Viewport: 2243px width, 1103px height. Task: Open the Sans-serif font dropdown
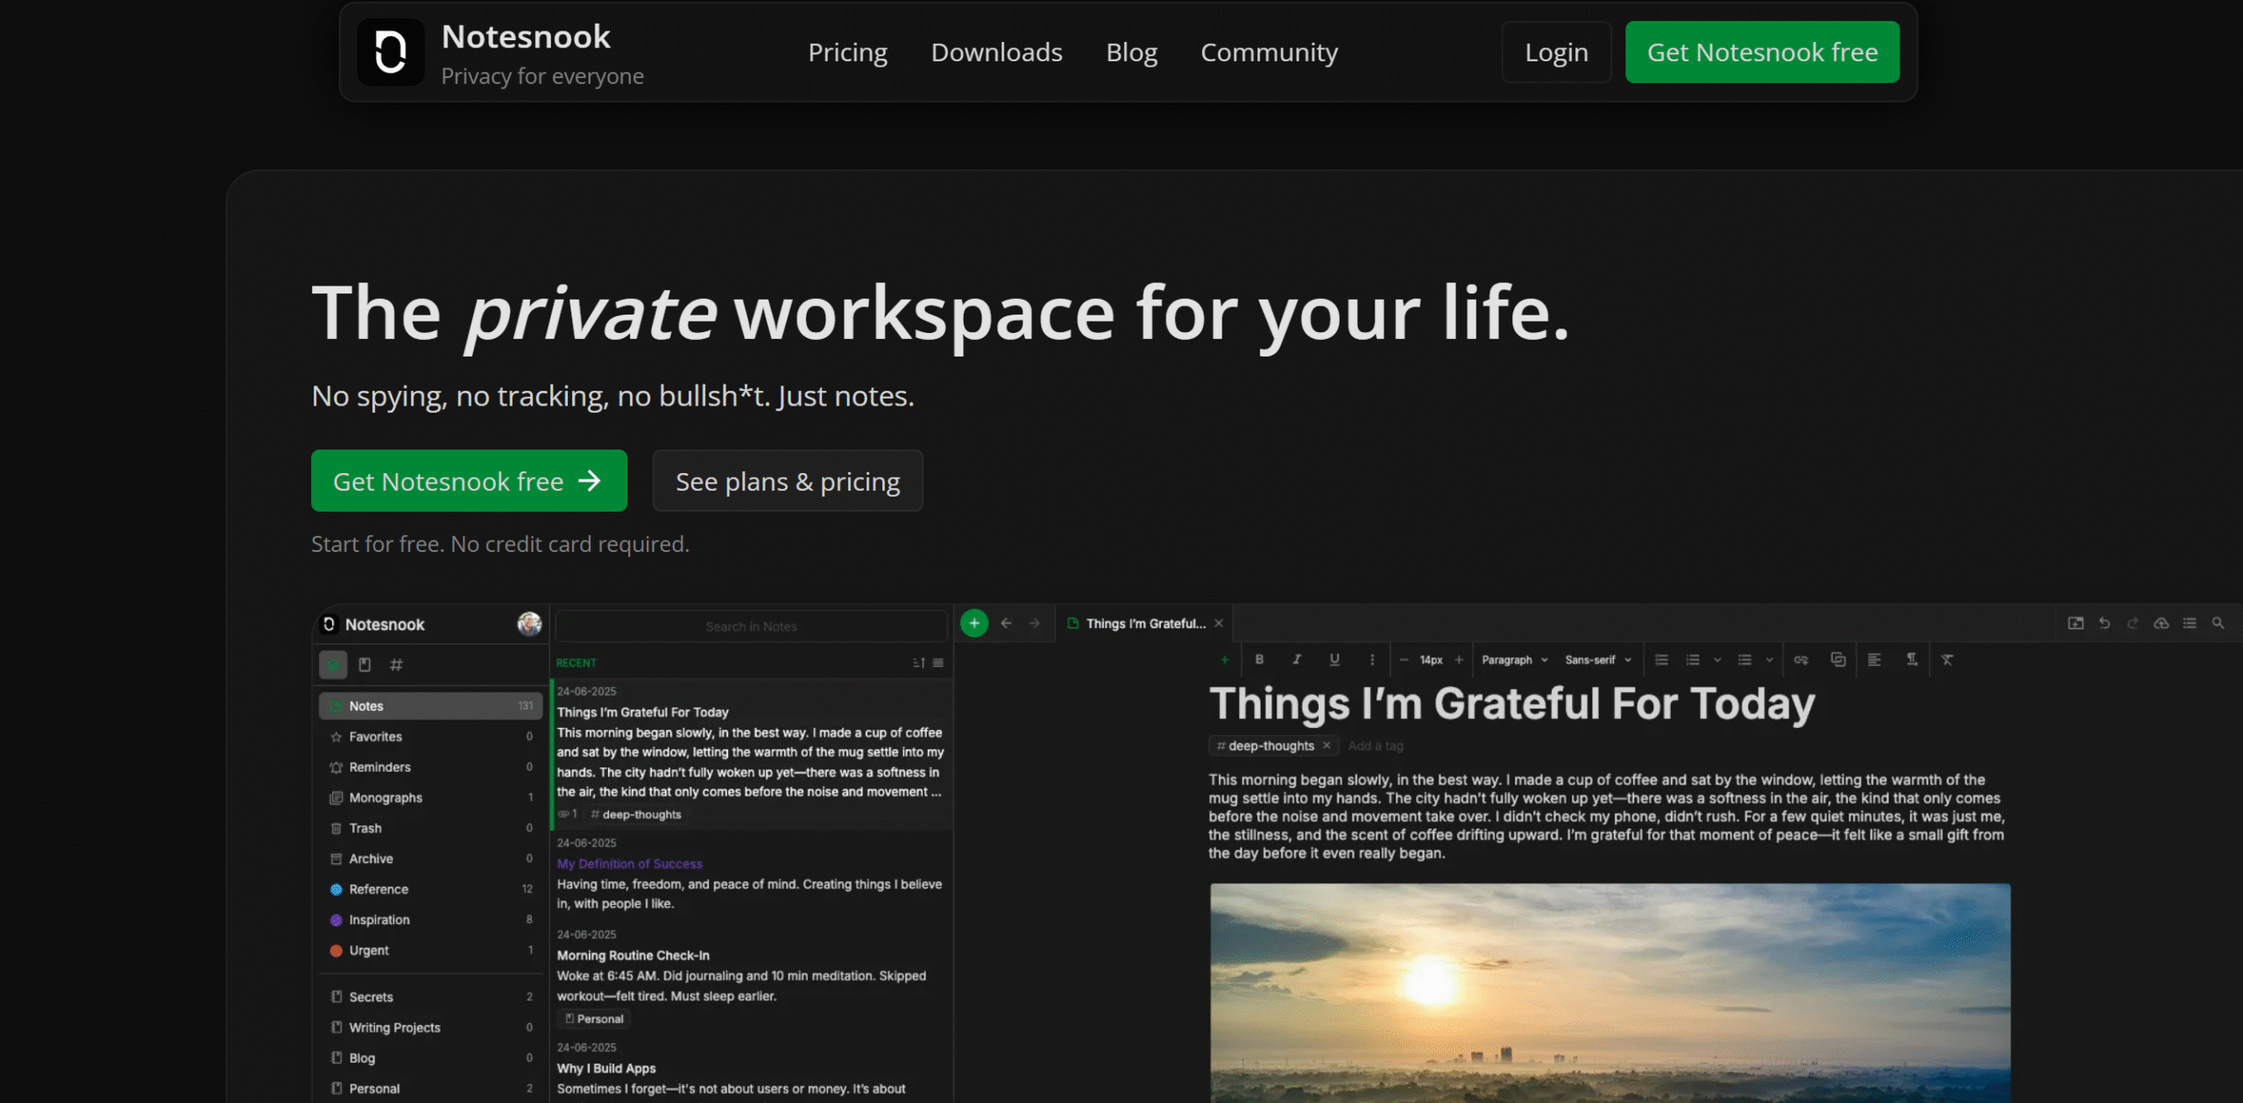point(1598,660)
